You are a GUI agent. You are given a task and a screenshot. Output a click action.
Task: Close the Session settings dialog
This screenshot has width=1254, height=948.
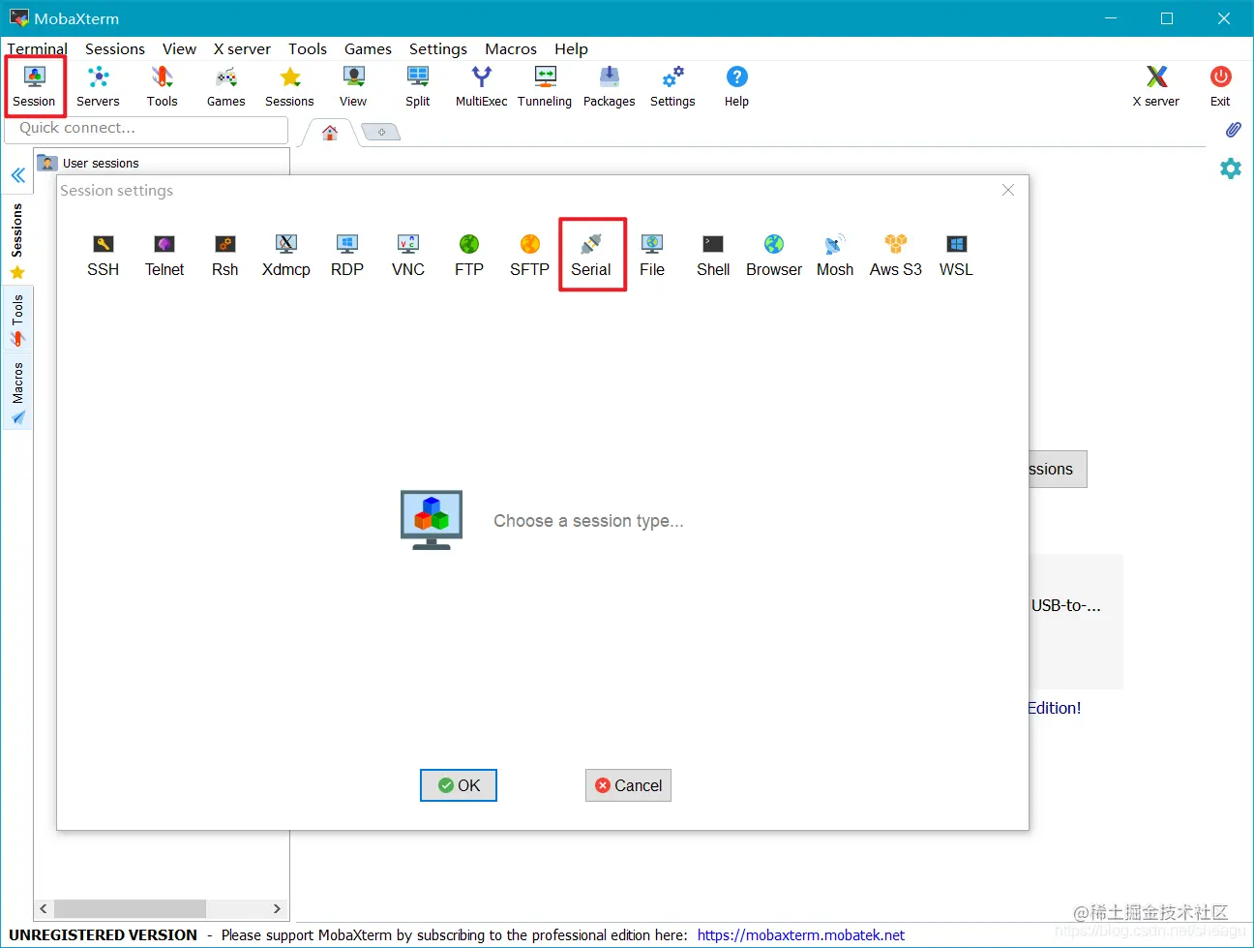click(1008, 190)
